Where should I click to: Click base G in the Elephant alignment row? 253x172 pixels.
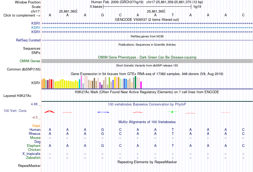coord(103,146)
